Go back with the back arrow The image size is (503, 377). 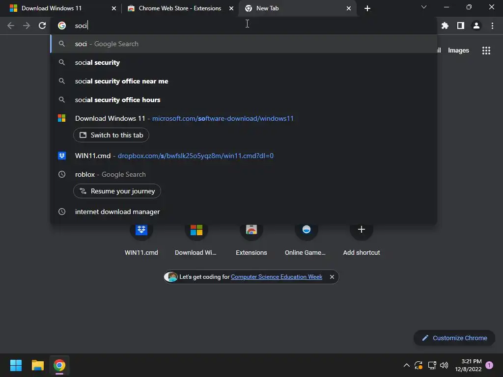pos(11,26)
